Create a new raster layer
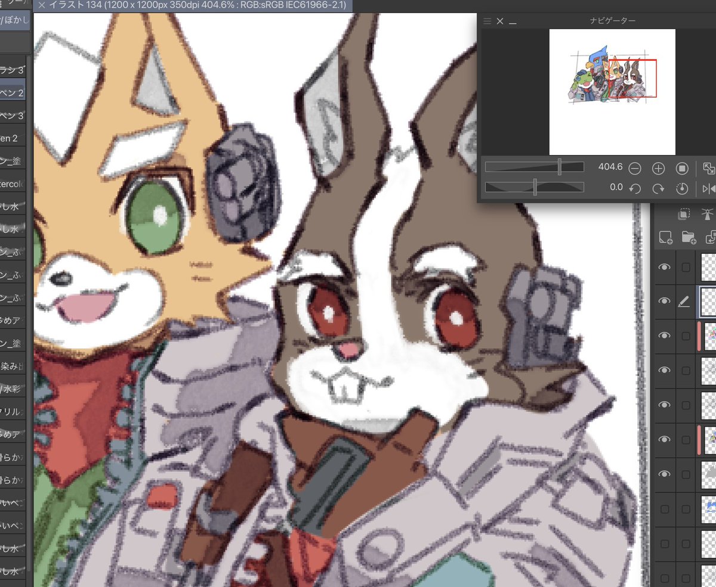The height and width of the screenshot is (587, 716). [665, 237]
